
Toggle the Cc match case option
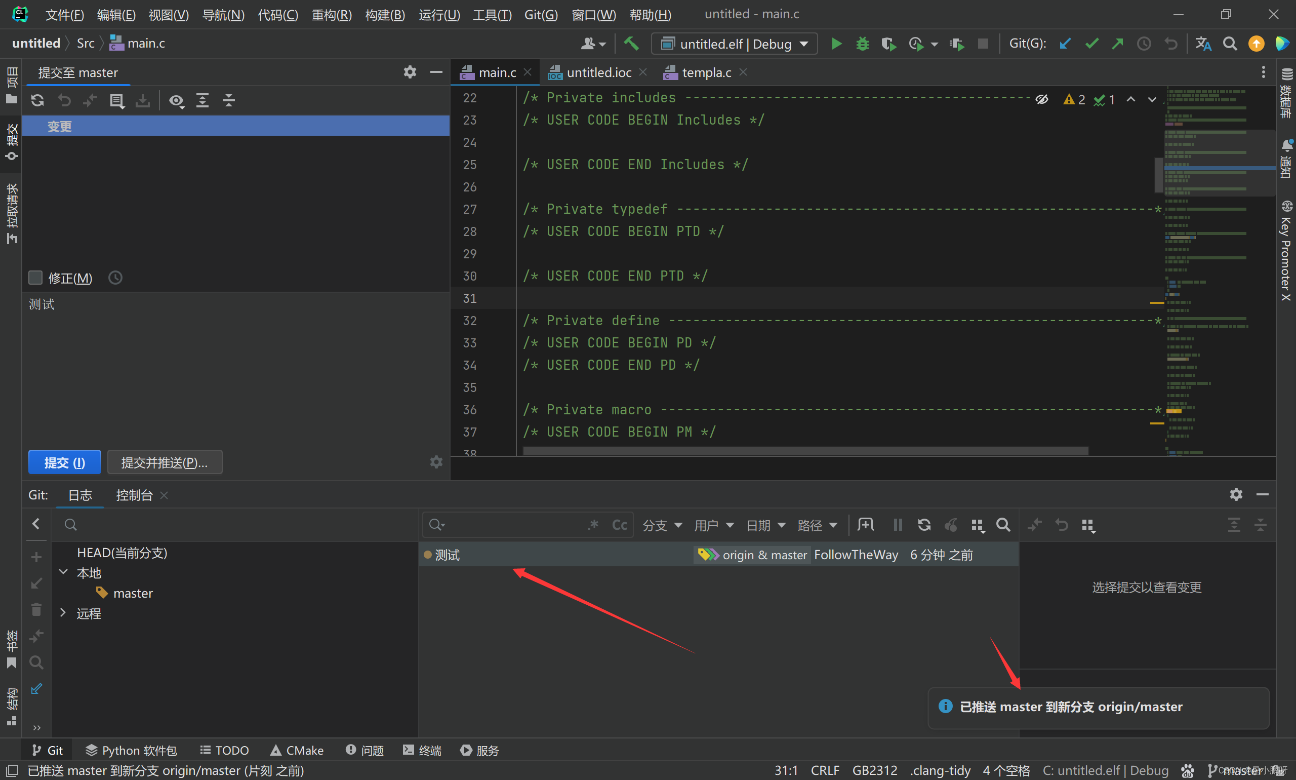[619, 525]
